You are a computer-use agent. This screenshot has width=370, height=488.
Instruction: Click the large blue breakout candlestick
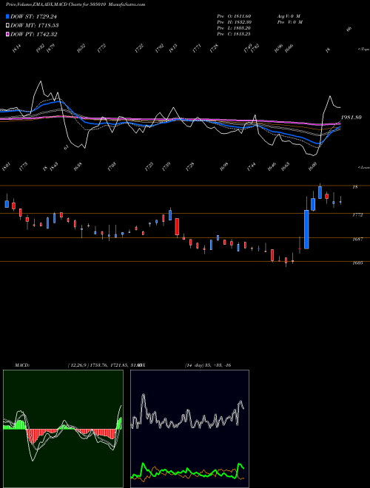[306, 230]
